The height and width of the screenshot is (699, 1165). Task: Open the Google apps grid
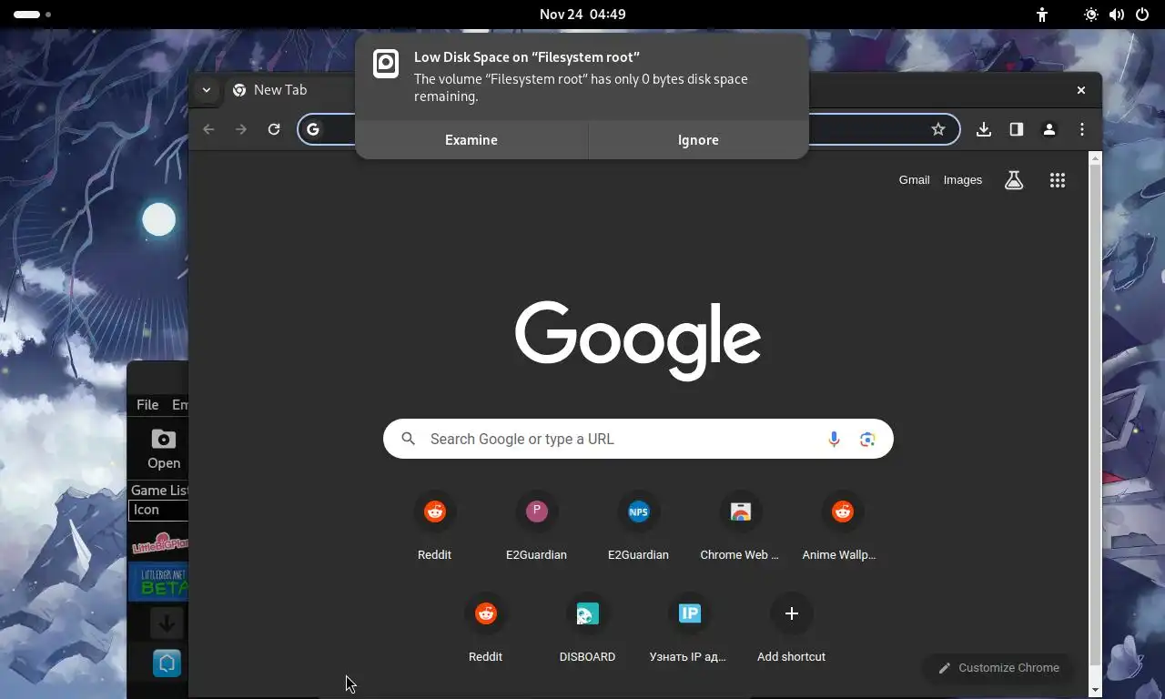point(1058,180)
